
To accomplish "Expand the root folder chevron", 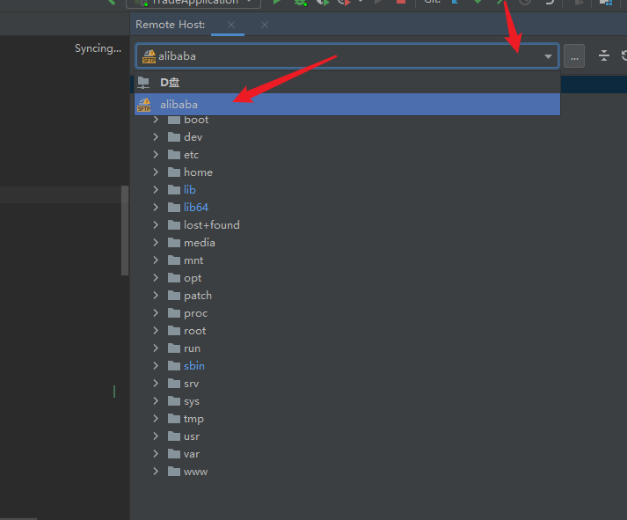I will tap(156, 331).
